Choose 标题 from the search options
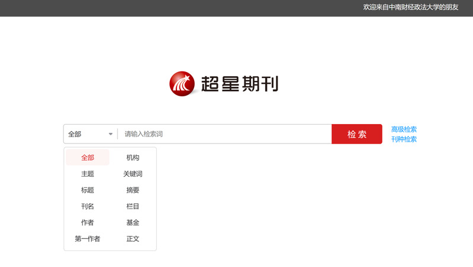473x267 pixels. pos(88,190)
